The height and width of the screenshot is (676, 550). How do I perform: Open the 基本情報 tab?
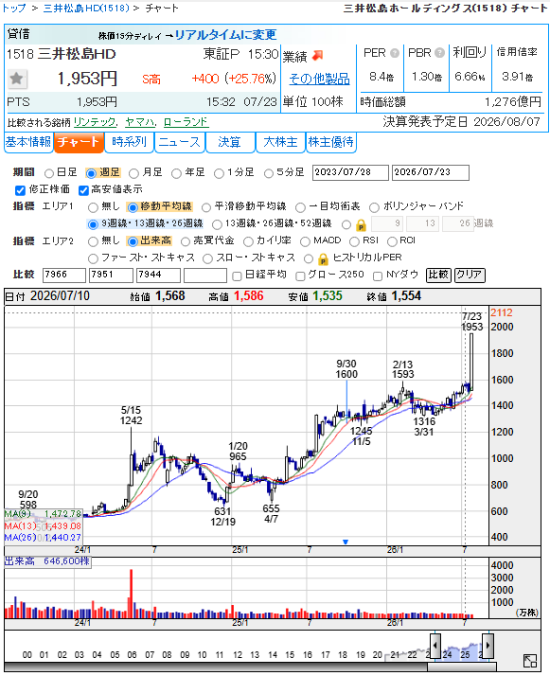(x=28, y=142)
